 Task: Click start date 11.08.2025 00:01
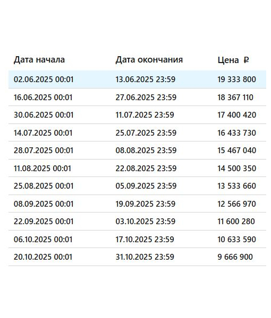click(43, 169)
